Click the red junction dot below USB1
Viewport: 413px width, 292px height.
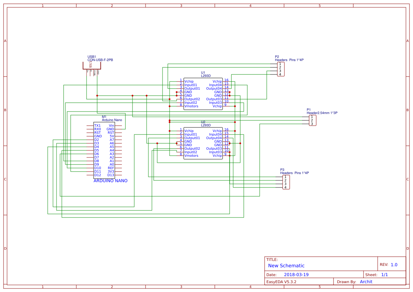(97, 96)
